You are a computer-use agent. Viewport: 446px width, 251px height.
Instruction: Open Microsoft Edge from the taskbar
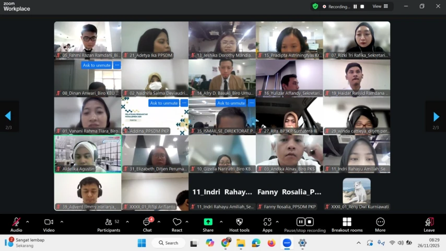tap(256, 243)
